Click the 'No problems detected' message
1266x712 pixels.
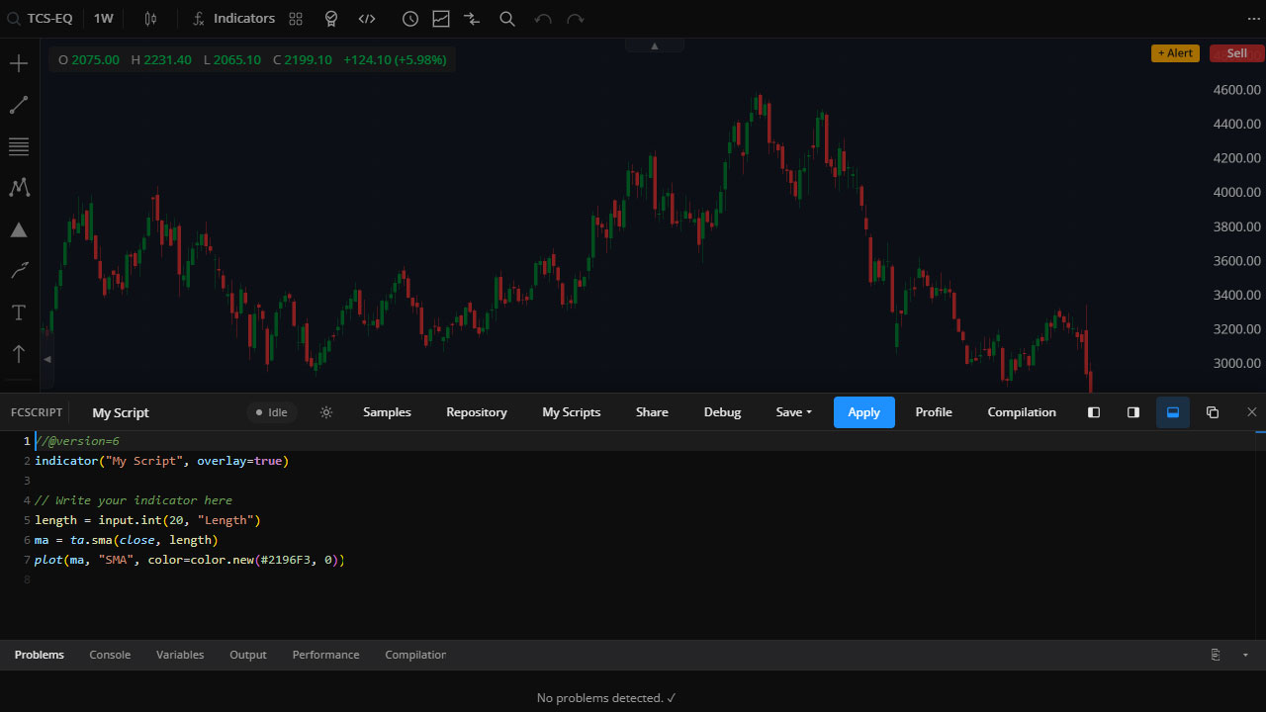coord(606,698)
